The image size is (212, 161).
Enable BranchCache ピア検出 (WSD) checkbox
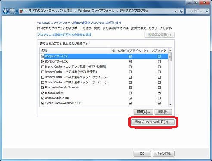(43, 72)
